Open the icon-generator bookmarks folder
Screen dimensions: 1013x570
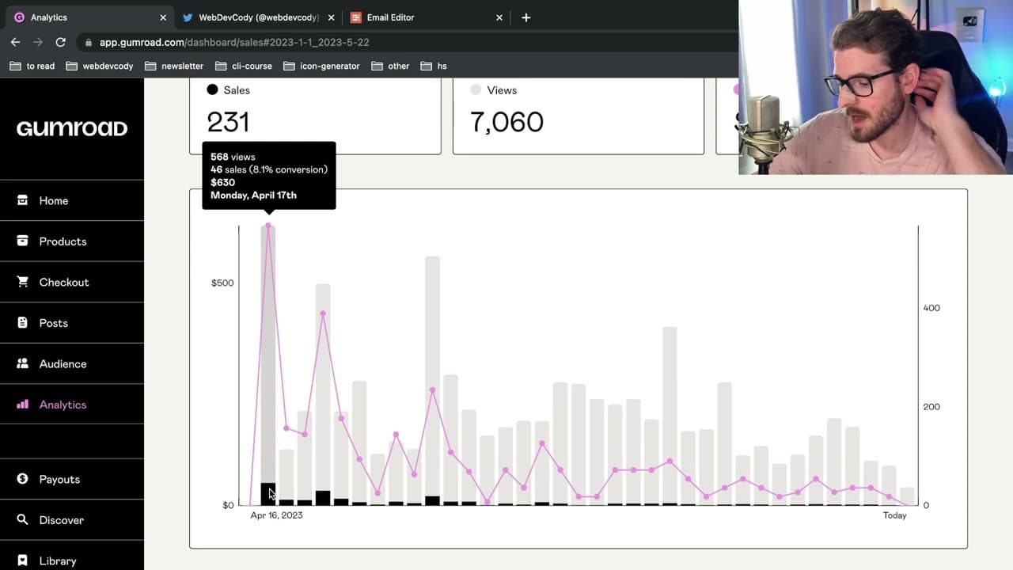[x=321, y=66]
